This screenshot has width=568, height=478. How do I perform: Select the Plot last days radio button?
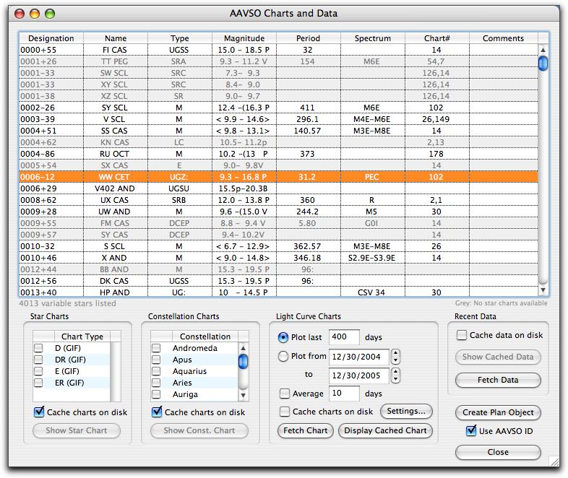pos(284,337)
